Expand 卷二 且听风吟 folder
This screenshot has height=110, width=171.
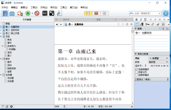click(1, 30)
